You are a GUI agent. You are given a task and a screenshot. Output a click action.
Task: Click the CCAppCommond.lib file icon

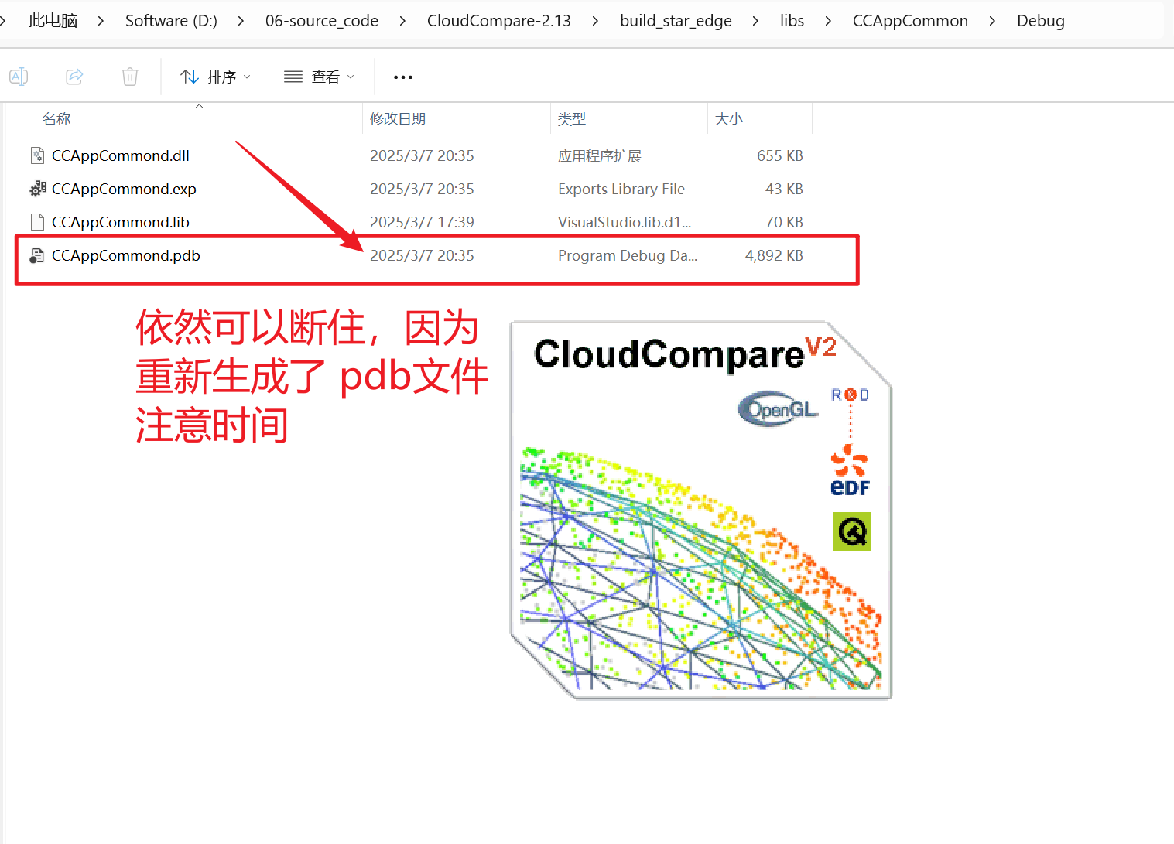coord(37,222)
